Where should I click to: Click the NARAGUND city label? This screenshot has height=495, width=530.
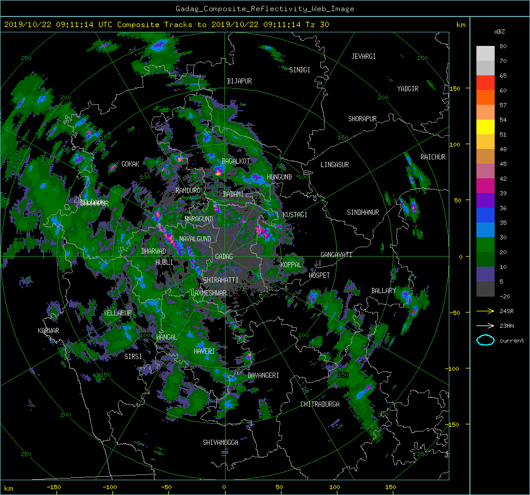[199, 219]
